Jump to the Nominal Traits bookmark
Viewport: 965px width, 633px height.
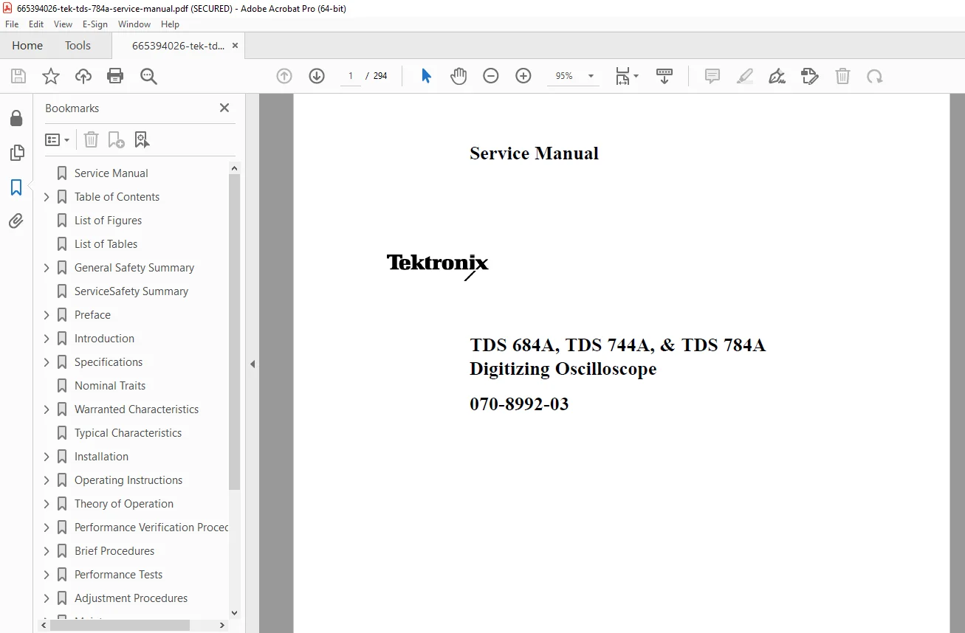pyautogui.click(x=110, y=386)
